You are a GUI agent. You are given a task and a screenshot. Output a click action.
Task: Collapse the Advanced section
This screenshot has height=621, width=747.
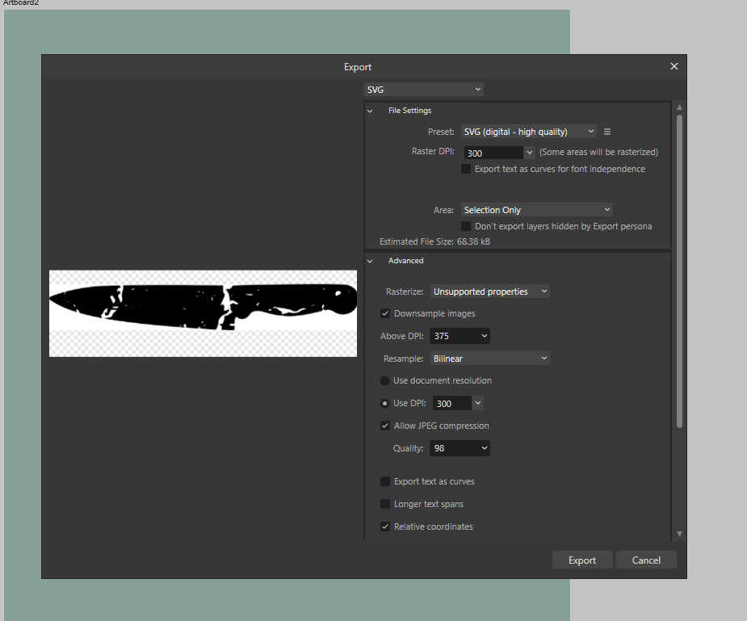tap(370, 261)
